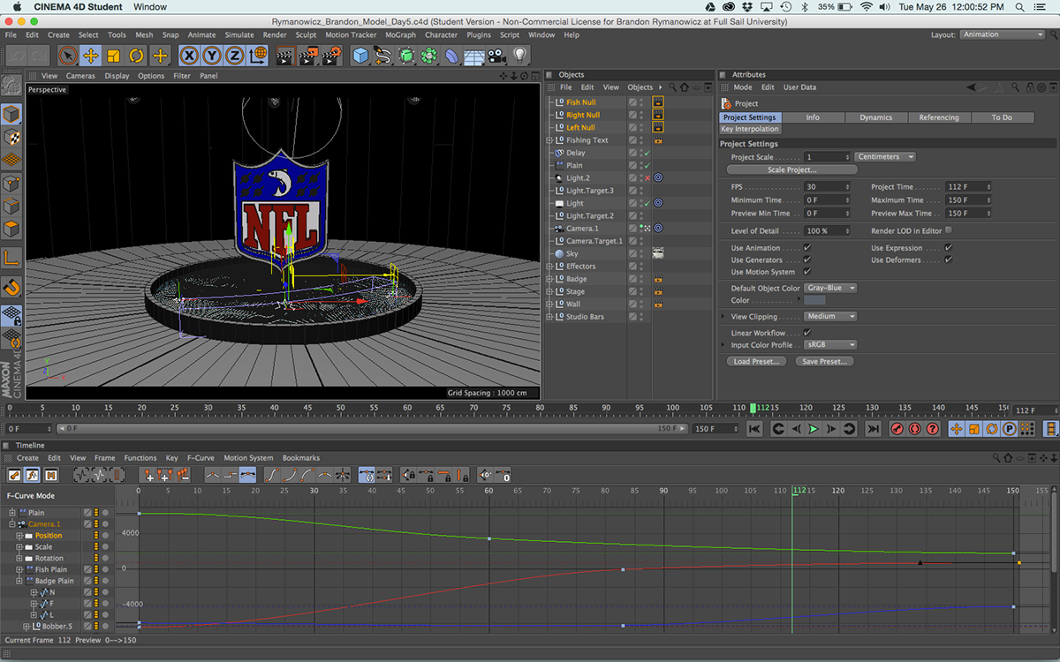The width and height of the screenshot is (1060, 662).
Task: Toggle the Y axis lock
Action: click(212, 56)
